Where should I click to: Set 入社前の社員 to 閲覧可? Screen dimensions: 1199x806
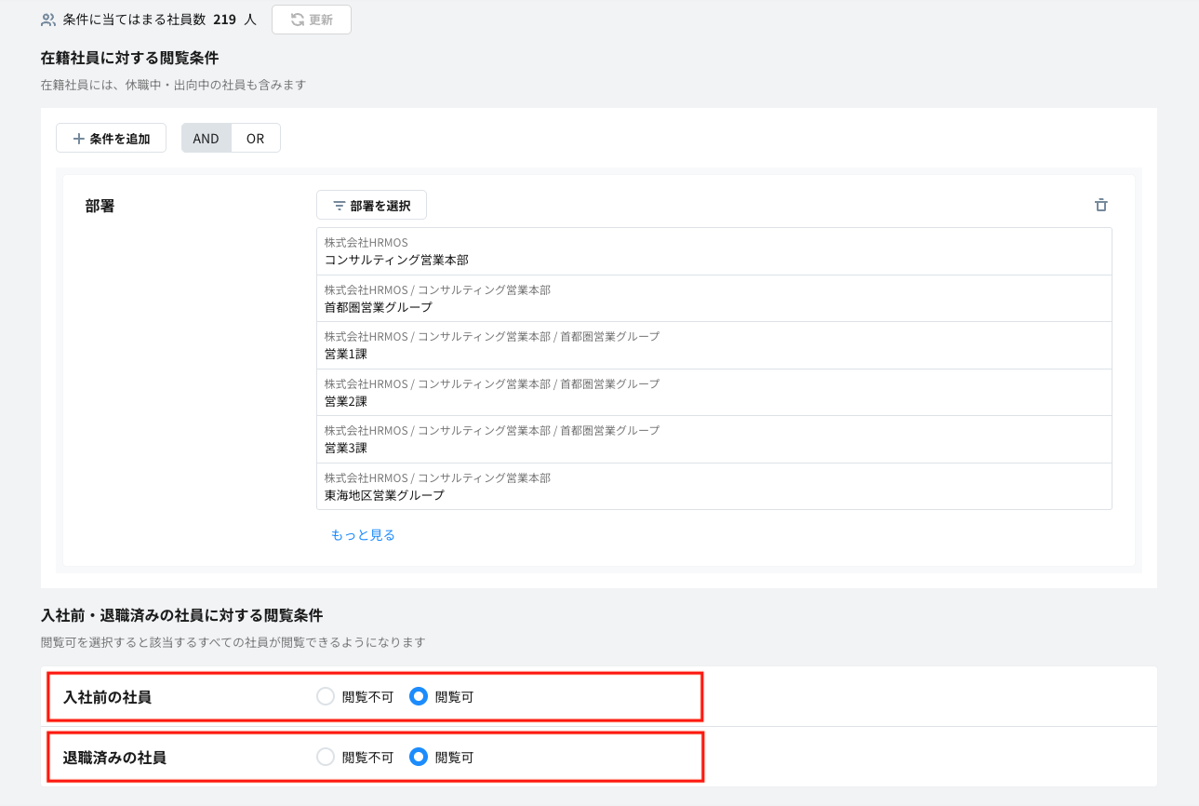coord(419,696)
